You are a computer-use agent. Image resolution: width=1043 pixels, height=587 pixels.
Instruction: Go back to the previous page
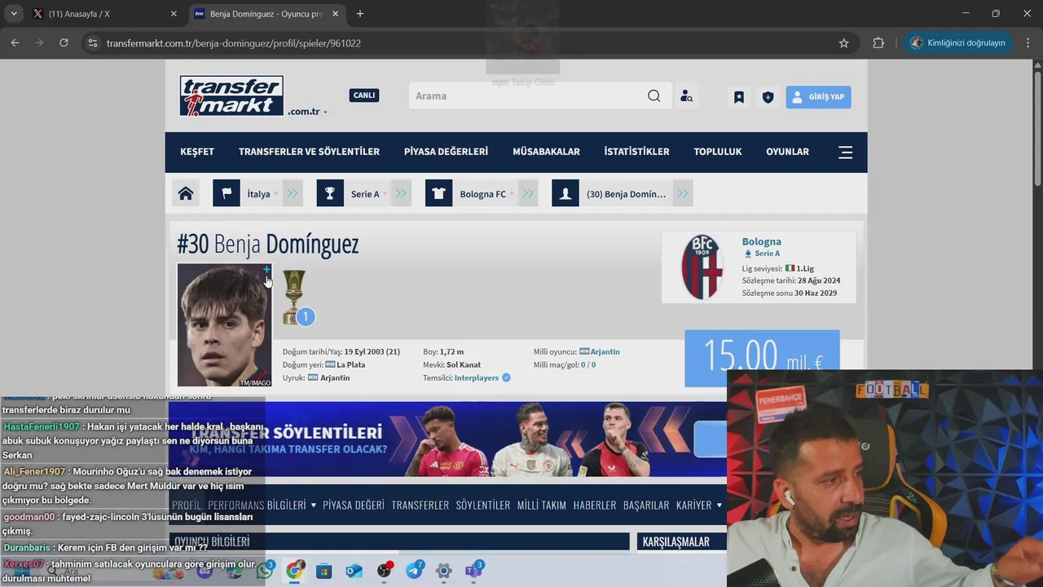click(15, 43)
